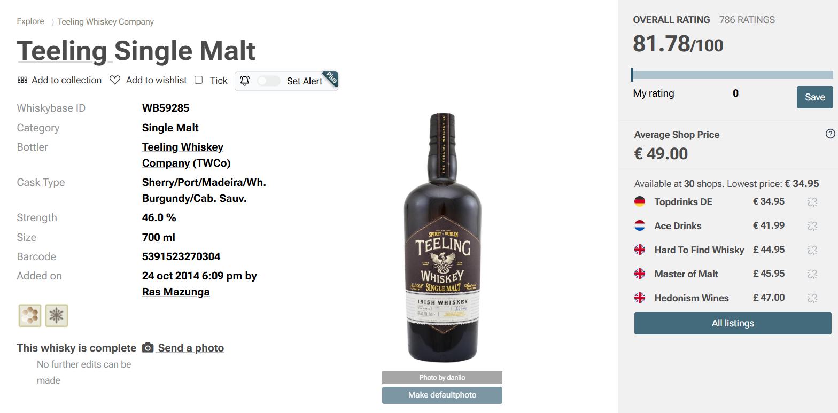Open Ras Mazunga's user profile link
The width and height of the screenshot is (838, 413).
[176, 292]
